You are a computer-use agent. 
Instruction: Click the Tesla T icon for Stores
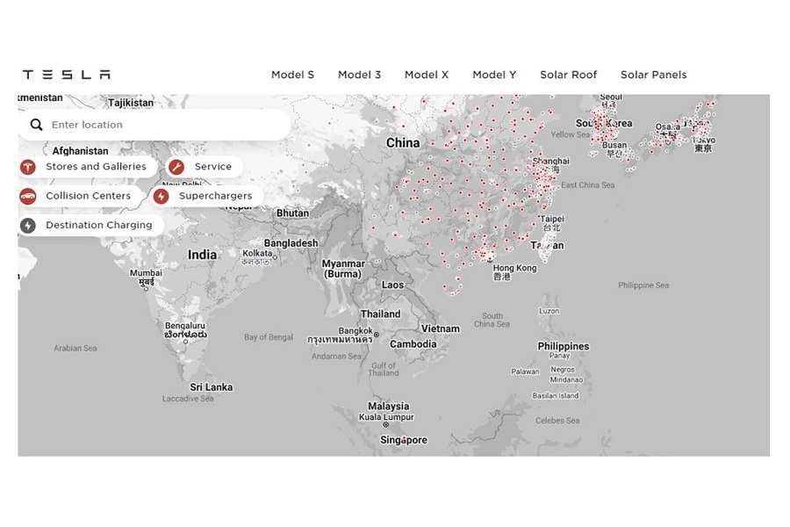28,167
